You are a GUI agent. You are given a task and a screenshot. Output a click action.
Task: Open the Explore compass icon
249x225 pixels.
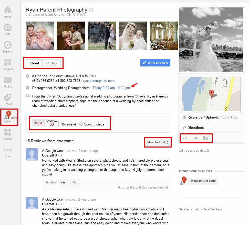click(x=8, y=45)
